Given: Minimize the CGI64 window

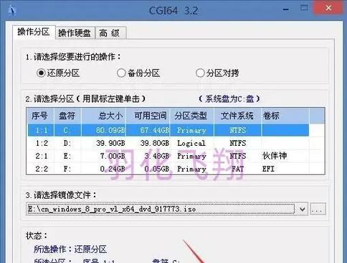Looking at the screenshot, I should tap(286, 9).
